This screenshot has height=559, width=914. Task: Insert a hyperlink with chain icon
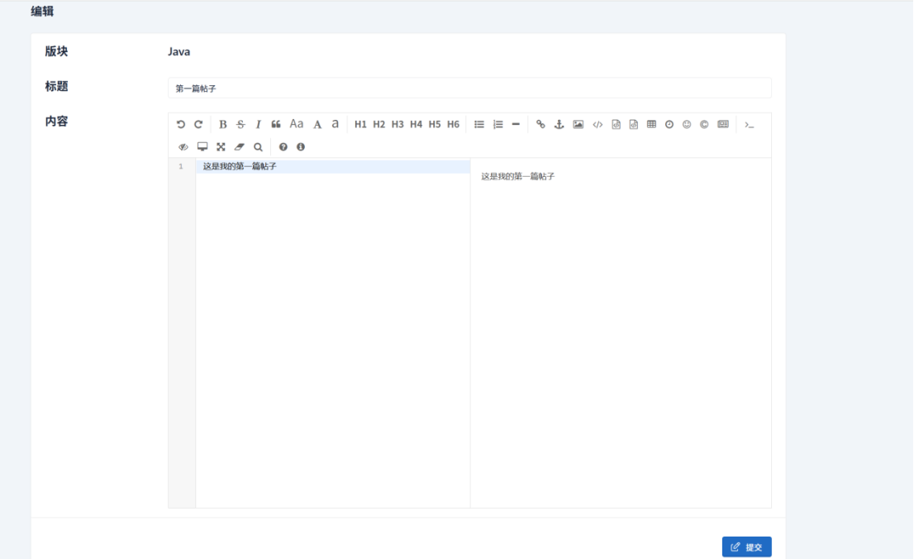coord(541,124)
